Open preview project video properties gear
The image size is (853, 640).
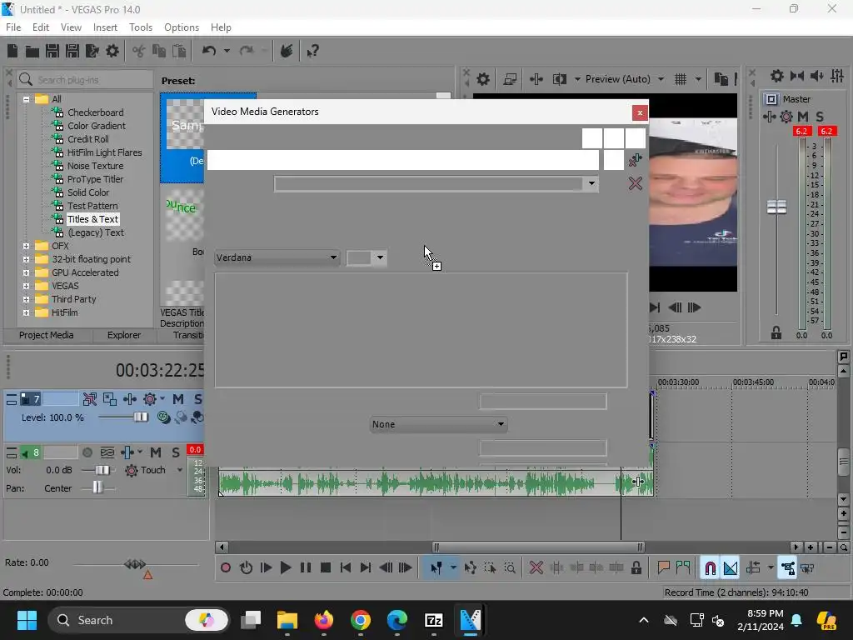483,79
